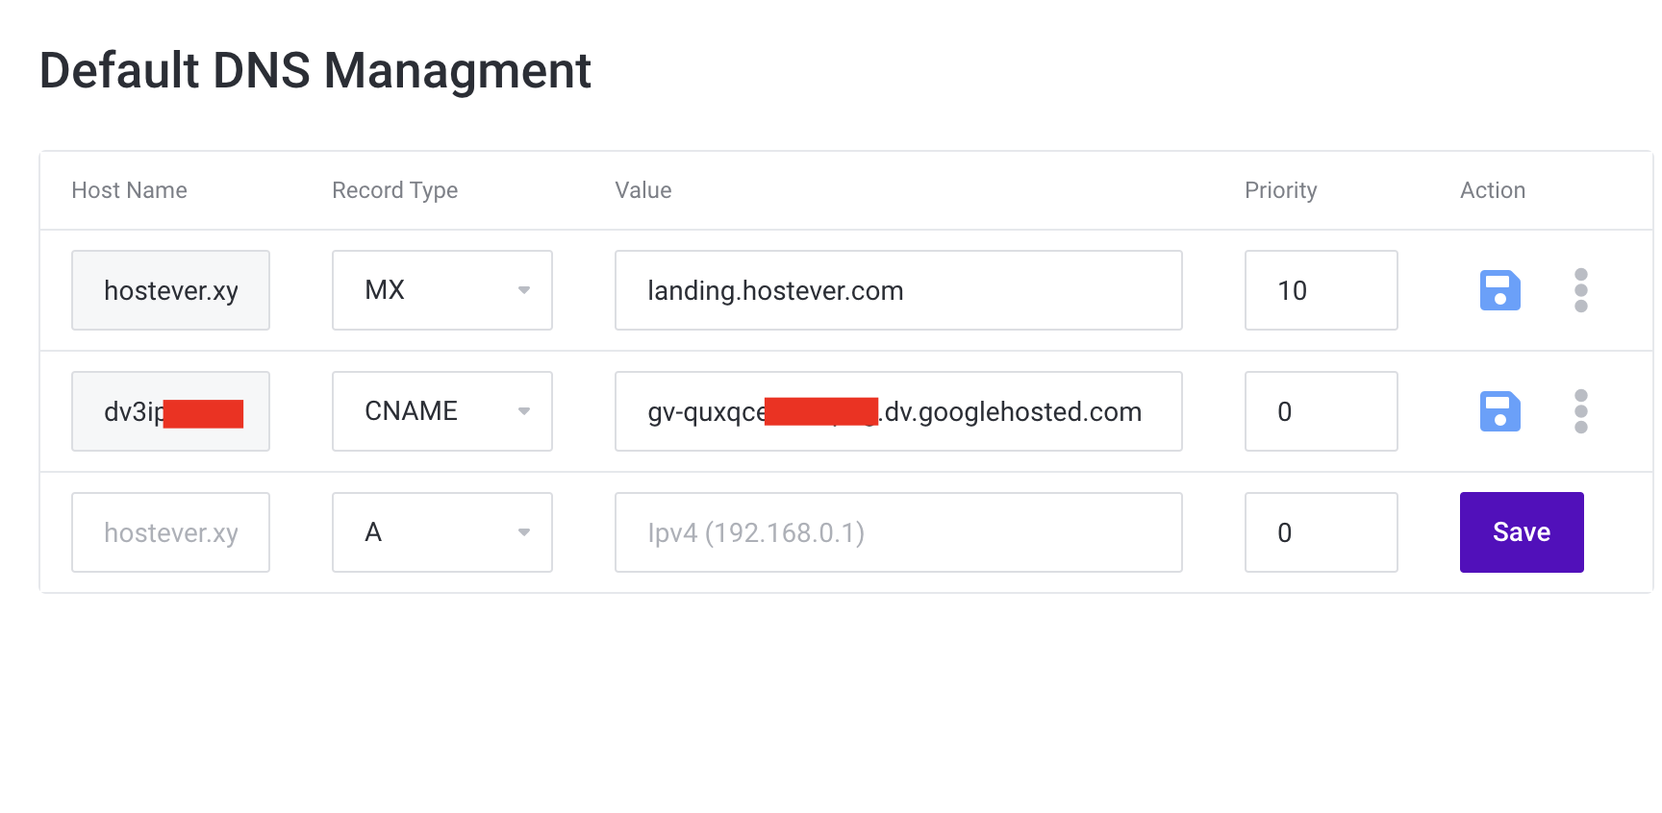Focus the empty host name field in new row
The height and width of the screenshot is (813, 1662).
(x=170, y=532)
